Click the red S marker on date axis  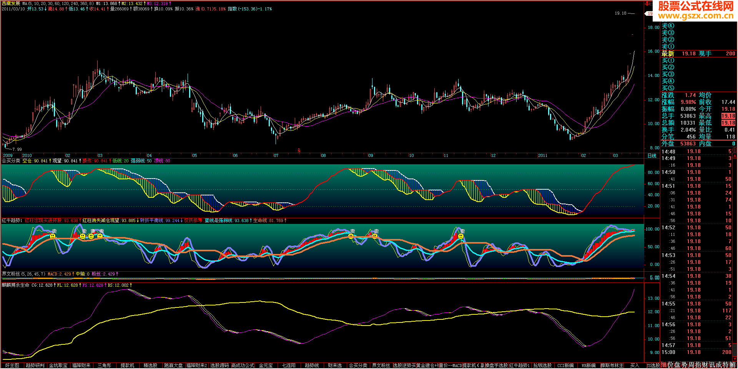[299, 151]
